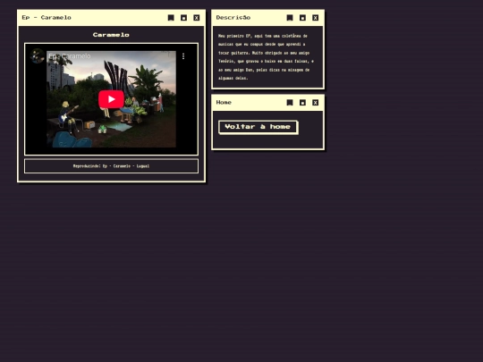
Task: Click the Voltar à home button
Action: click(258, 127)
